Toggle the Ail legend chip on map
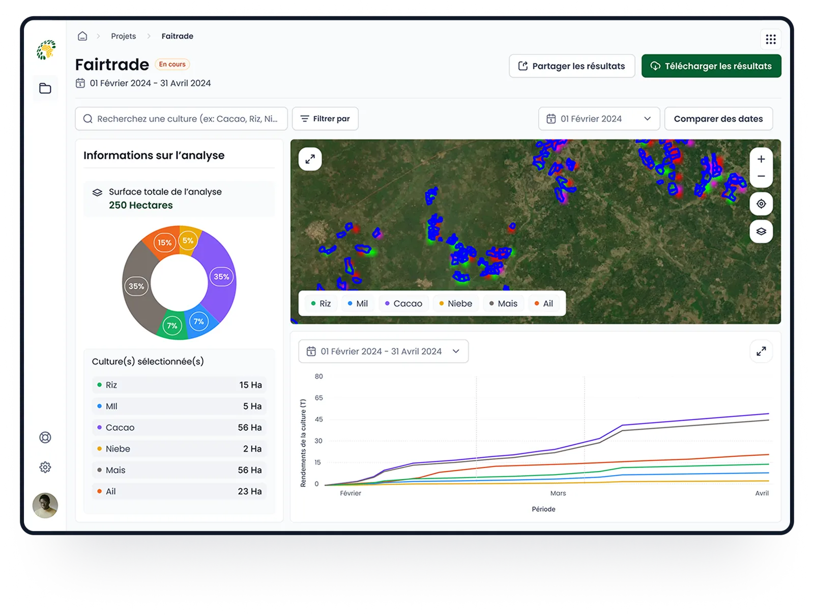This screenshot has width=814, height=615. [x=544, y=304]
